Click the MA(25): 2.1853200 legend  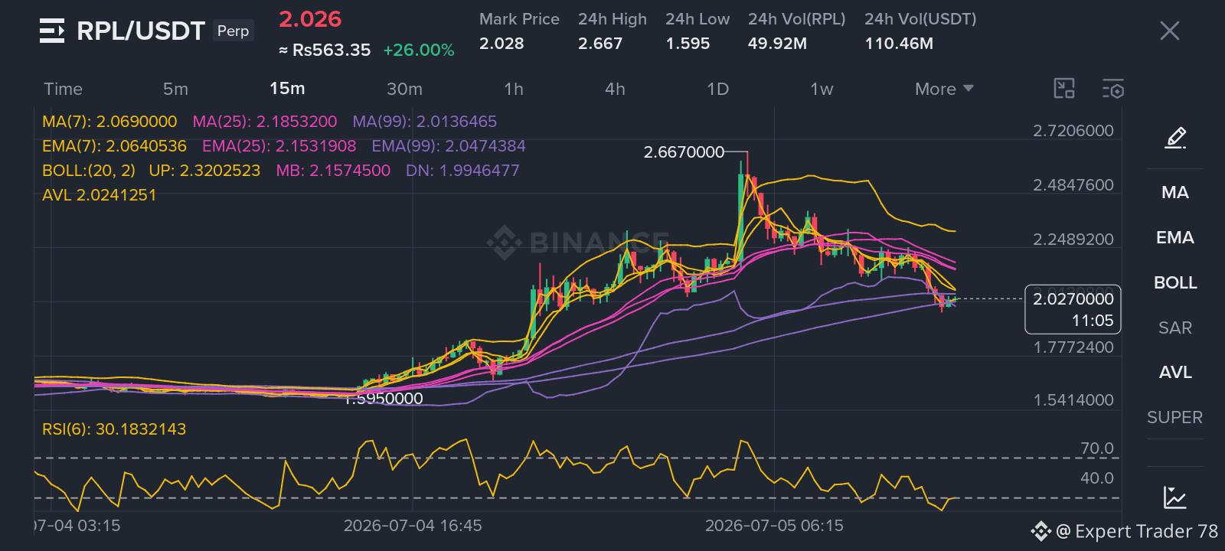[265, 122]
